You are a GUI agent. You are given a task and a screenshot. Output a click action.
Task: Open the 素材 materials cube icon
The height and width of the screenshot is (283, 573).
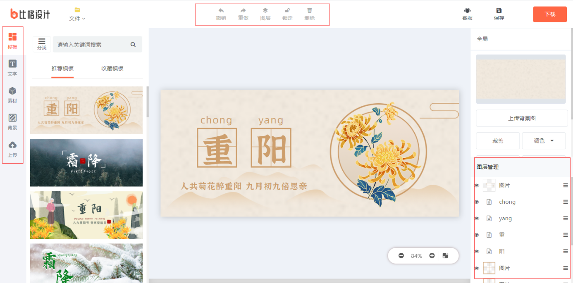[x=12, y=90]
